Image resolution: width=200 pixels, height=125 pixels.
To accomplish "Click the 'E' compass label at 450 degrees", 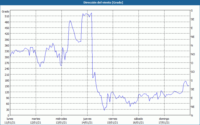I will coord(192,28).
